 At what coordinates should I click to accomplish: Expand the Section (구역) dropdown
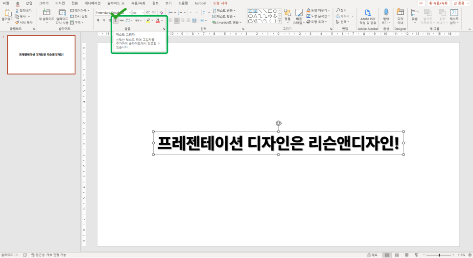(x=77, y=23)
